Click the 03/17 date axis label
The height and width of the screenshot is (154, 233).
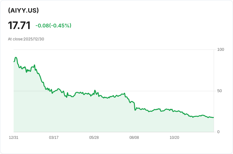(54, 138)
